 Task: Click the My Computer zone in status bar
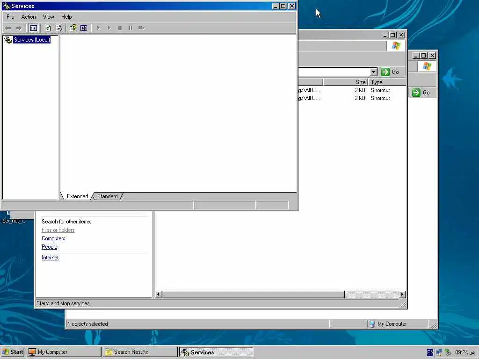tap(398, 324)
